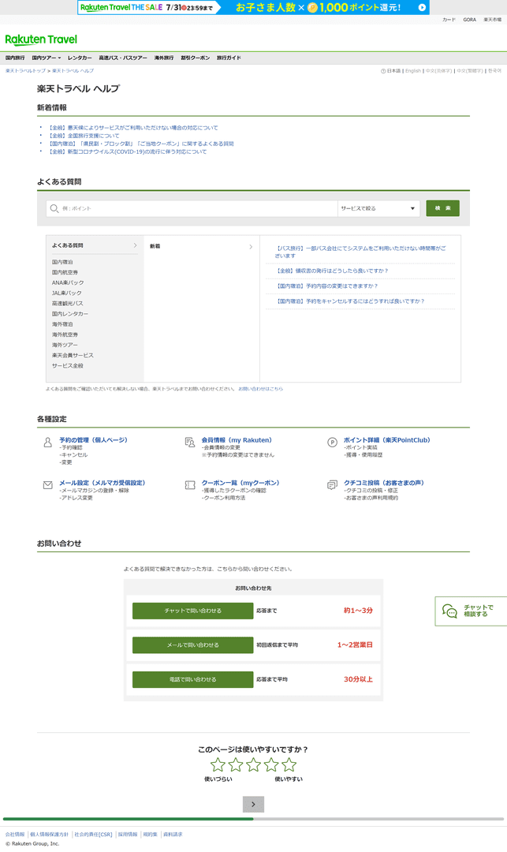Click the envelope icon beside メール設定
The image size is (507, 852).
tap(48, 484)
